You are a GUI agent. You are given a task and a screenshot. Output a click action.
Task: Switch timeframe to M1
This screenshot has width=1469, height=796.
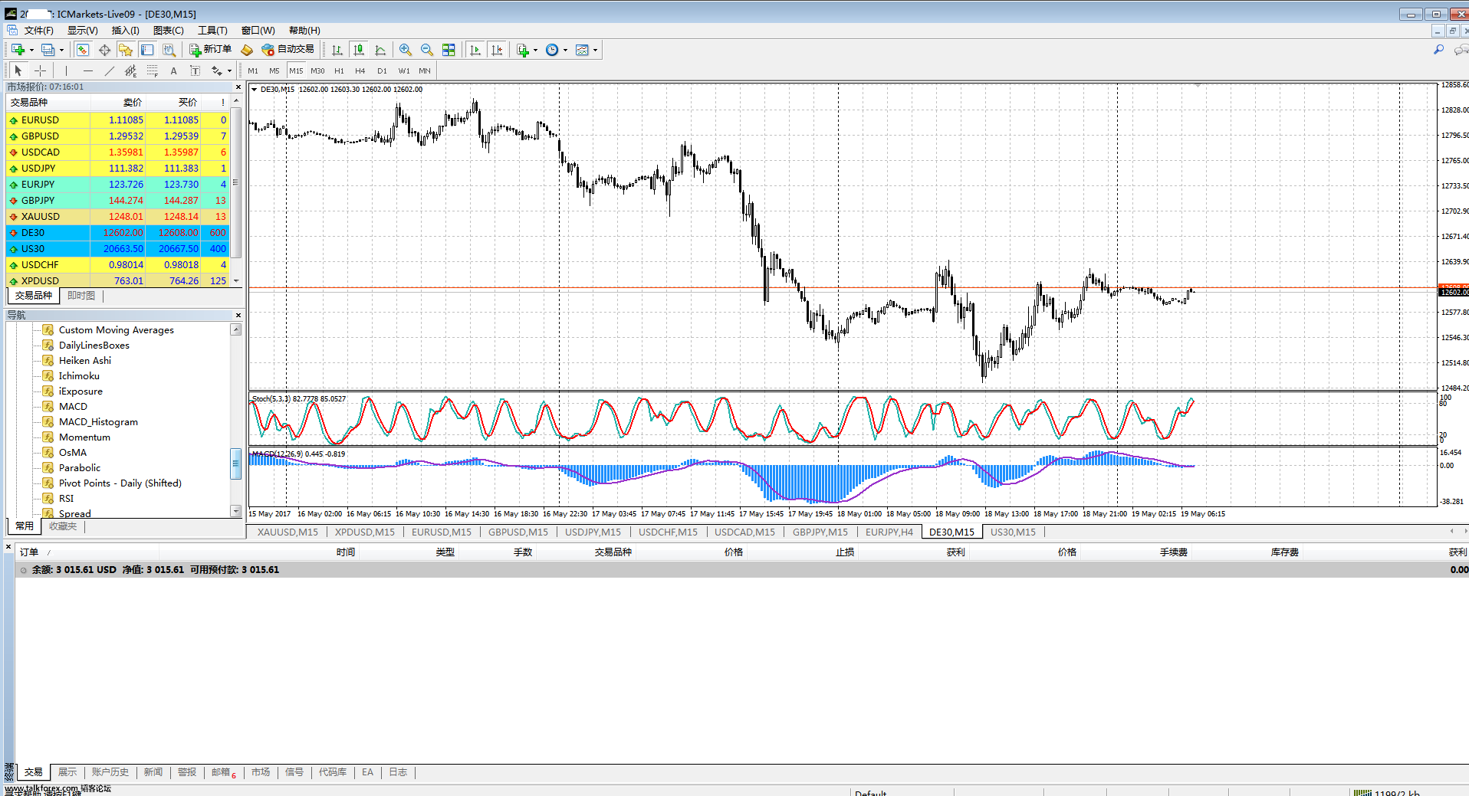[253, 70]
